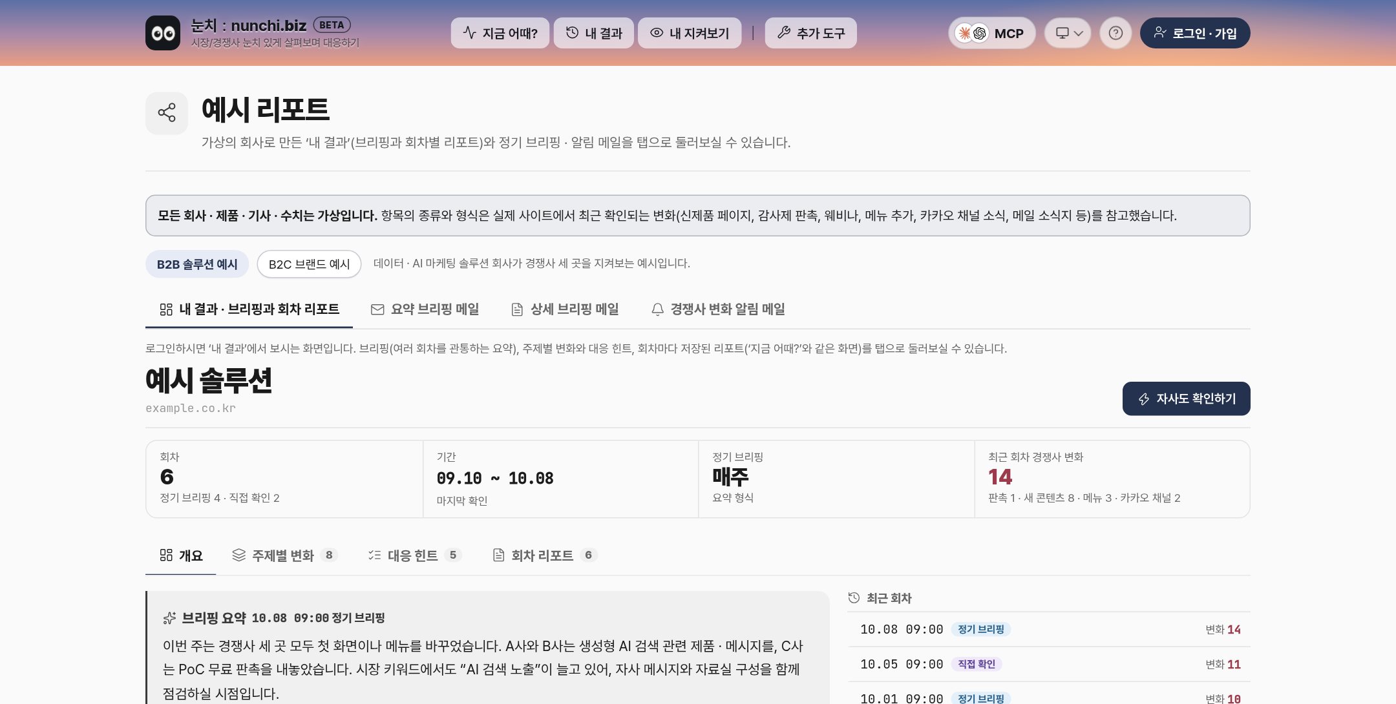
Task: Click 로그인 · 가입 button
Action: 1195,33
